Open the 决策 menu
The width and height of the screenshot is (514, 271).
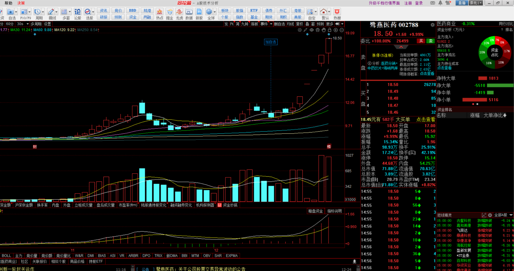click(21, 3)
